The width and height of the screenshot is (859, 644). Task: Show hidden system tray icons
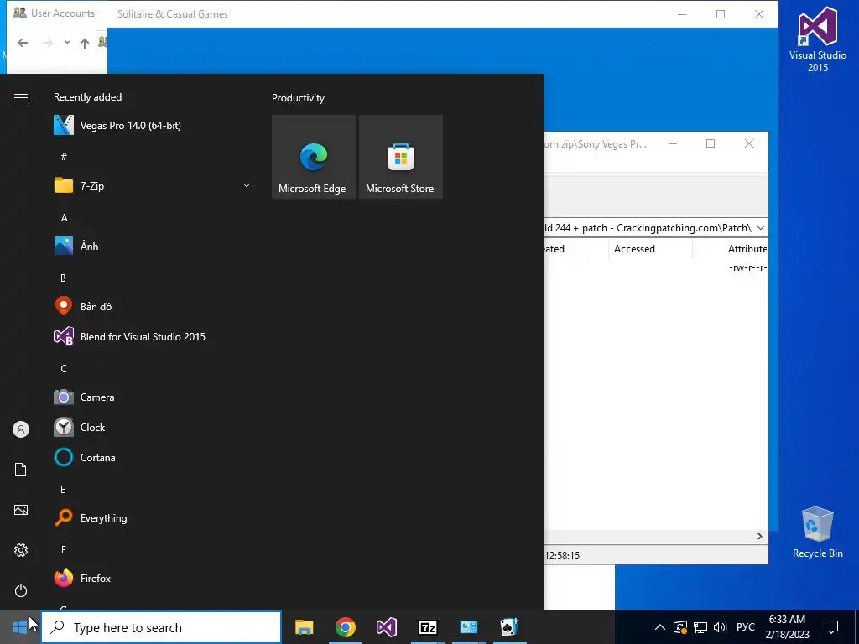point(660,627)
